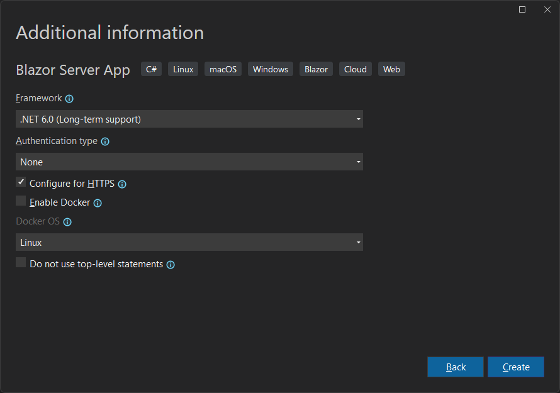Click the Configure for HTTPS info icon

click(x=122, y=184)
